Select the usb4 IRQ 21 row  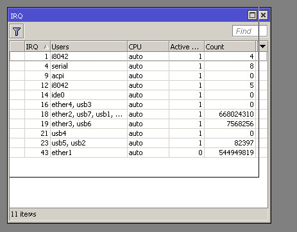[x=139, y=133]
